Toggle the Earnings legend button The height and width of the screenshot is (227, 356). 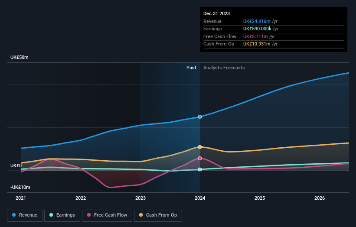[62, 215]
